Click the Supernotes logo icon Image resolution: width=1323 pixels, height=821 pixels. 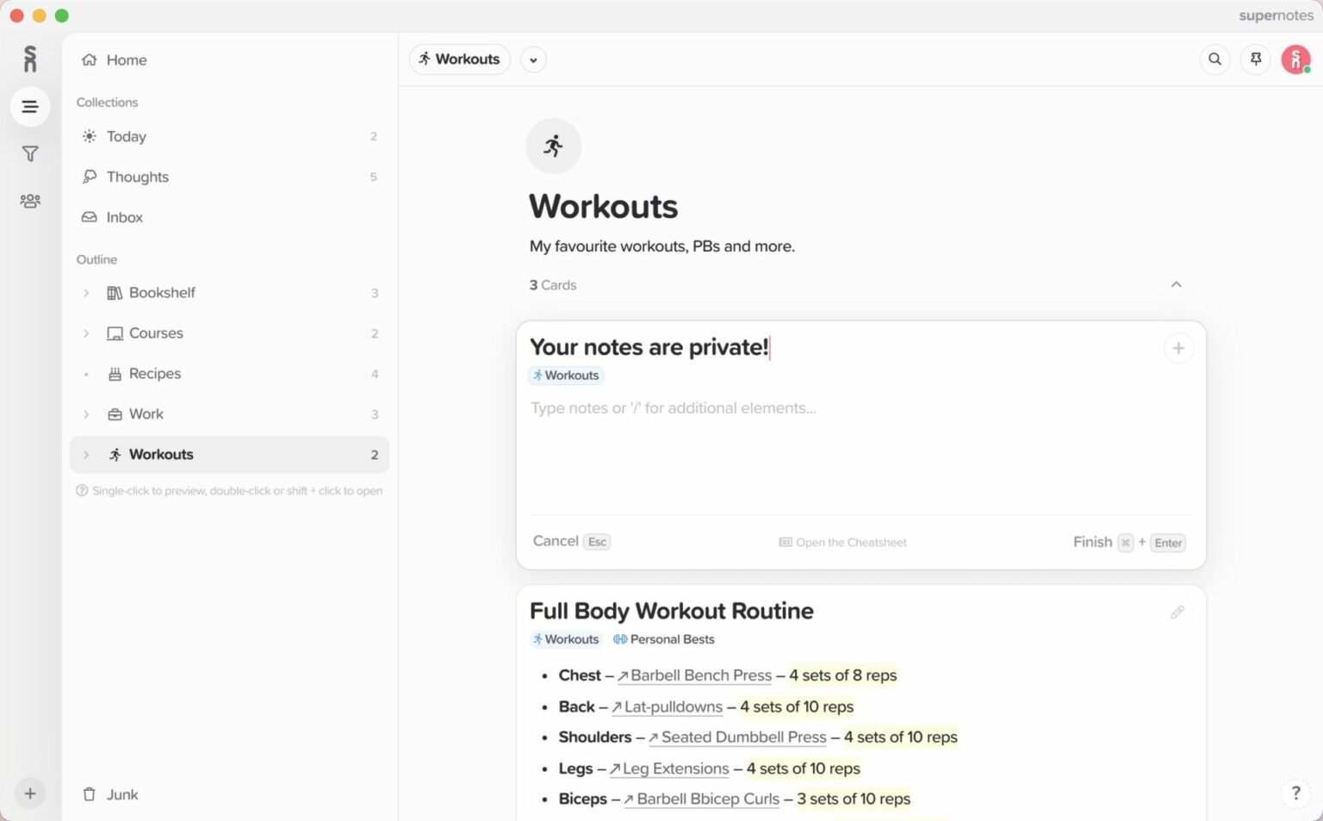(x=30, y=59)
